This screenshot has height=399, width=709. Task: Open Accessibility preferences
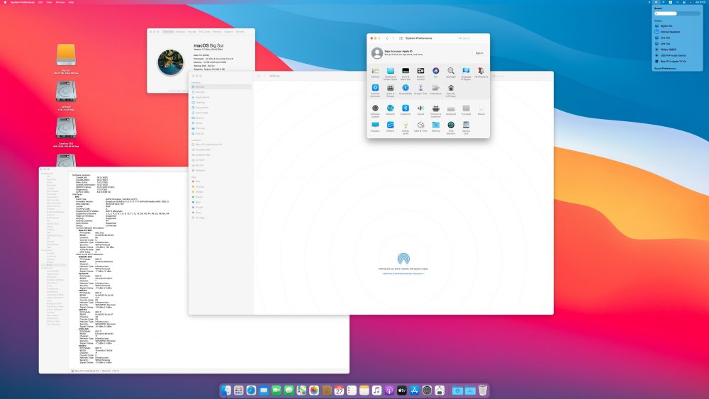click(x=406, y=89)
